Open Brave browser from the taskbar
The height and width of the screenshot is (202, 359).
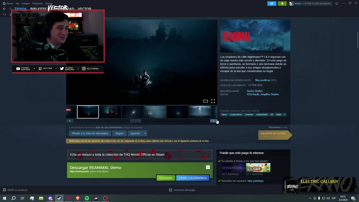click(x=78, y=198)
